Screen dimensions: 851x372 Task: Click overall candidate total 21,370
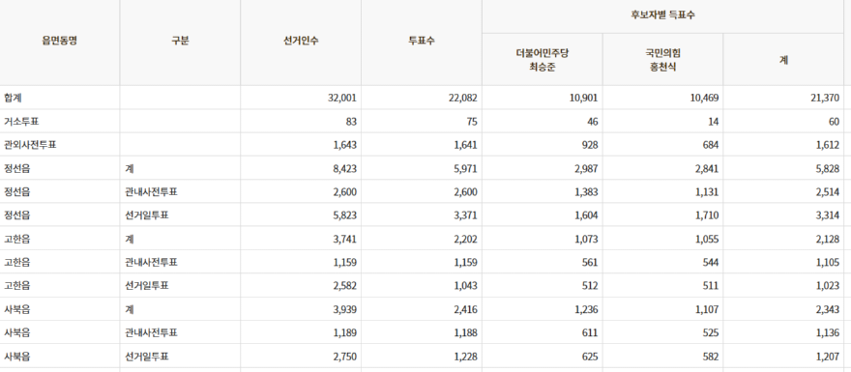(824, 99)
